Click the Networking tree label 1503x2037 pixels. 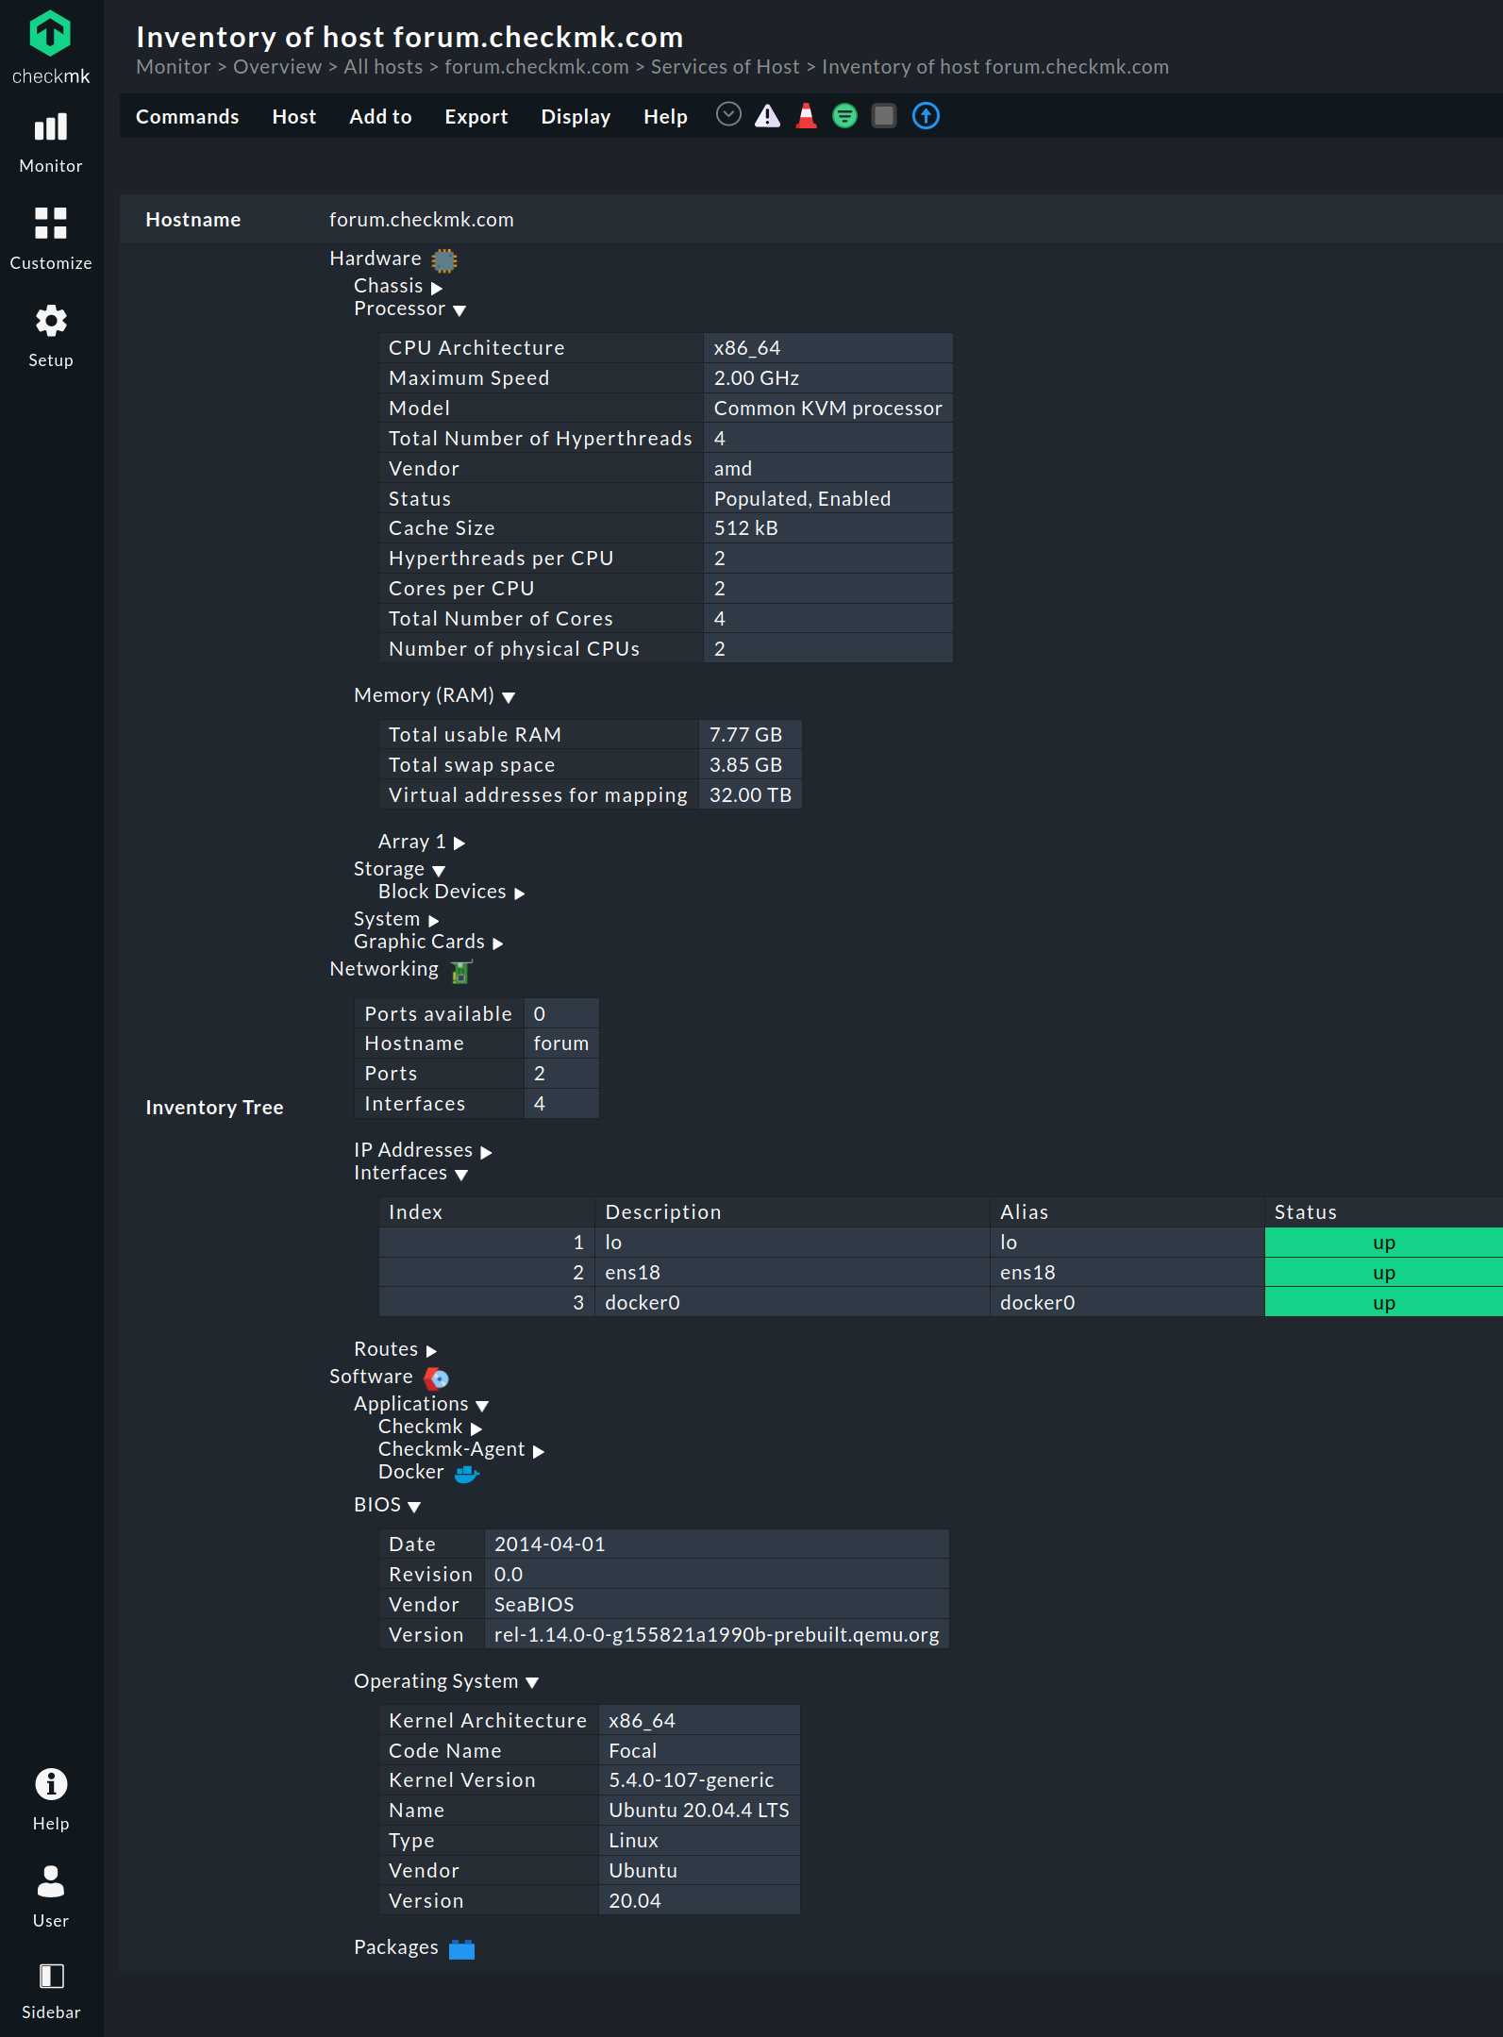click(x=384, y=969)
